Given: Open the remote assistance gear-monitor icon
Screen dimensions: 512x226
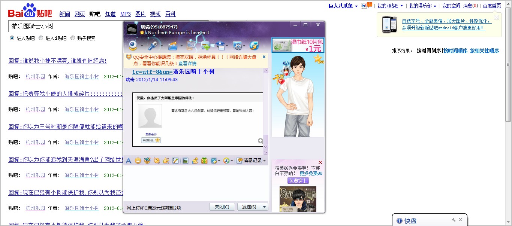Looking at the screenshot, I should pyautogui.click(x=237, y=46).
